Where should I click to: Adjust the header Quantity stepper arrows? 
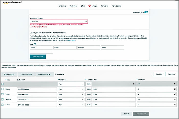tap(175, 84)
